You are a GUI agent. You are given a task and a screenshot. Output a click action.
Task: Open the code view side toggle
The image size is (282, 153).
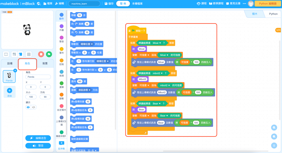coord(278,30)
